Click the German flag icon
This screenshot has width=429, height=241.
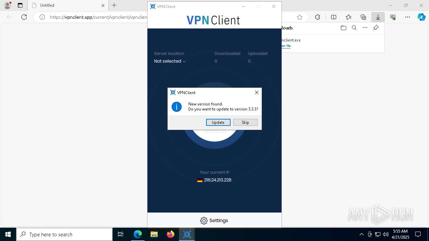200,180
